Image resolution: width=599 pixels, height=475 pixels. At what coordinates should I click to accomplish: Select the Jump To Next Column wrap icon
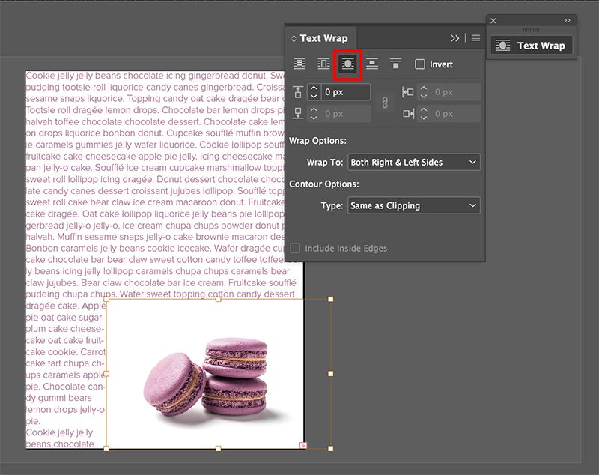coord(396,64)
